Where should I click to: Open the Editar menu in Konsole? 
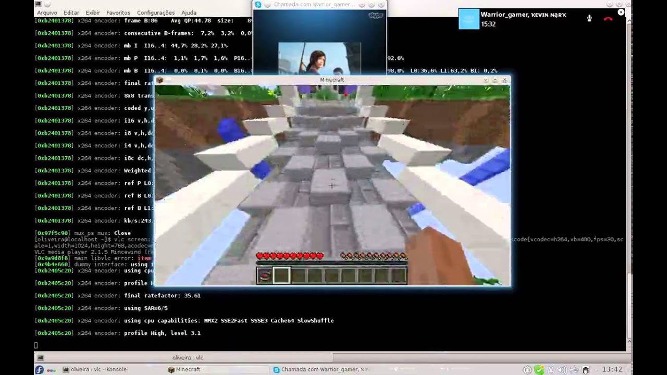point(71,12)
